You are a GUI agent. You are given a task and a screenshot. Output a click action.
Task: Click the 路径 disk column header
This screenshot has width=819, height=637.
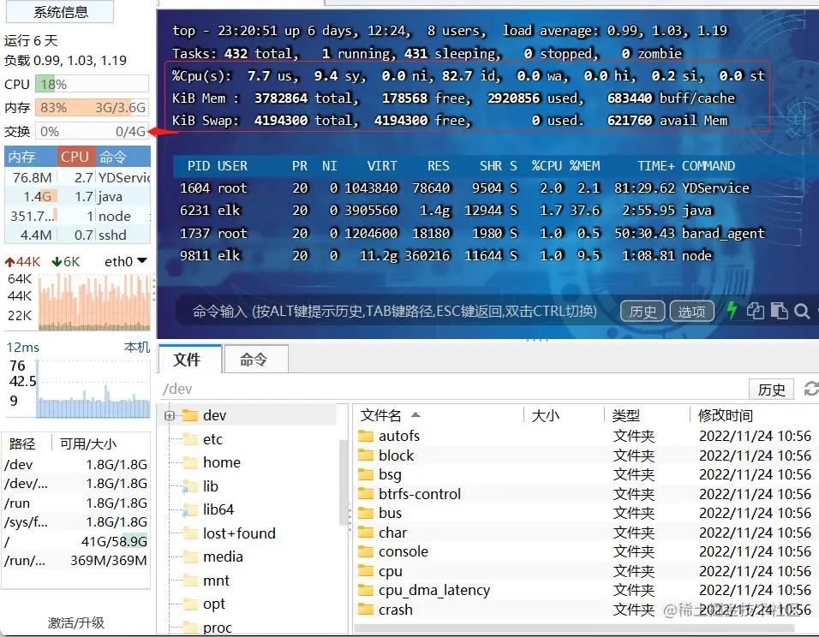22,444
